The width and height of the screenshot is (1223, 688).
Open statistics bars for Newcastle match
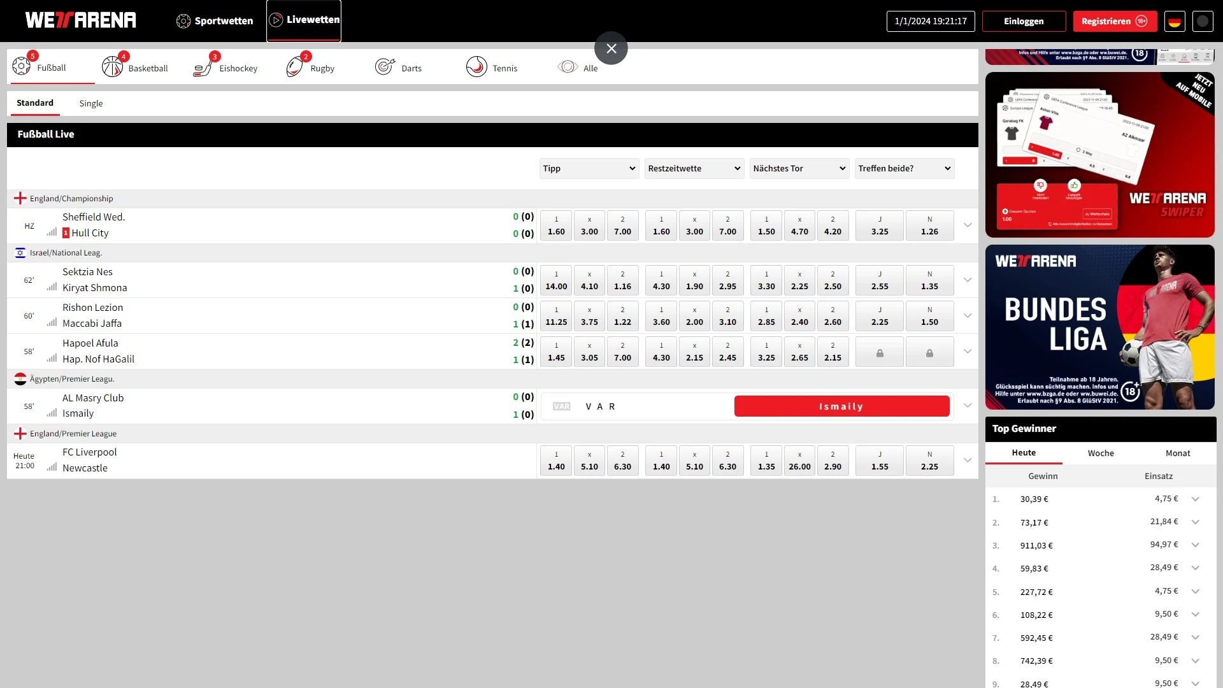[52, 468]
